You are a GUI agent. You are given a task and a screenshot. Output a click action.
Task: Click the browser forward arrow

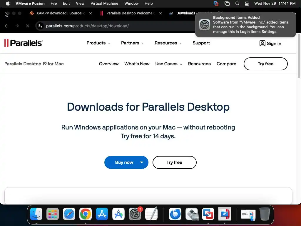[x=17, y=26]
